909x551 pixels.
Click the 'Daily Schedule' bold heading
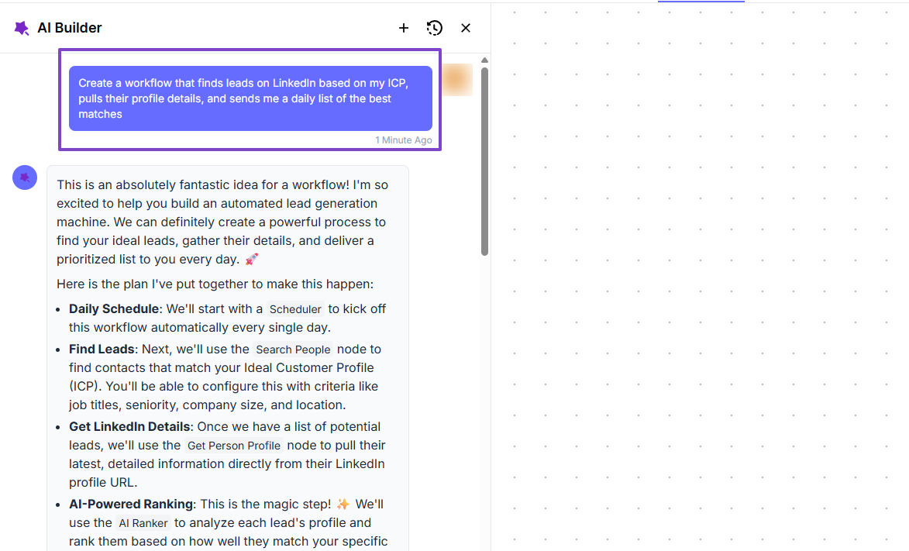point(114,308)
